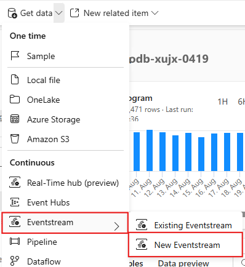Select Existing Eventstream from submenu

(185, 225)
